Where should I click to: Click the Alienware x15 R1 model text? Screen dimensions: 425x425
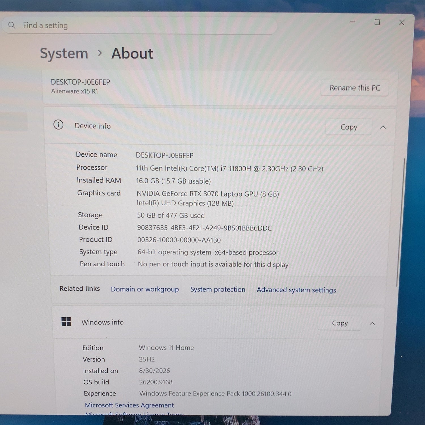pyautogui.click(x=75, y=91)
